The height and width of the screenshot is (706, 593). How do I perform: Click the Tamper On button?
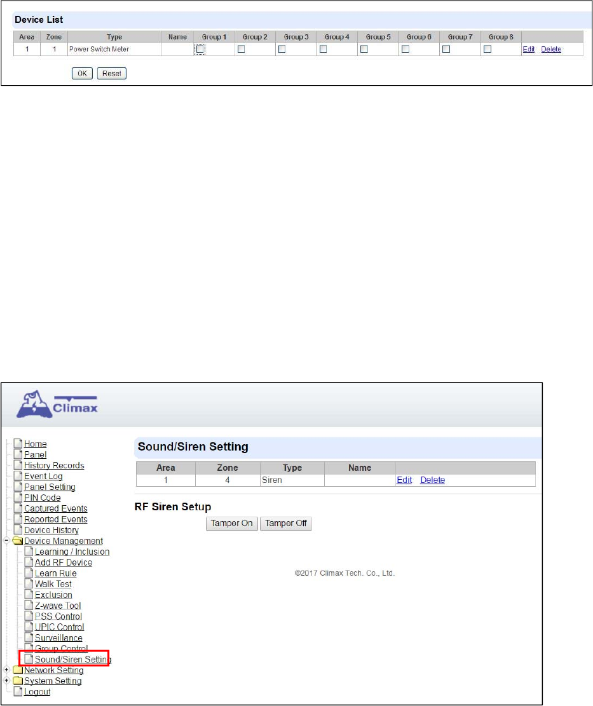pyautogui.click(x=232, y=524)
